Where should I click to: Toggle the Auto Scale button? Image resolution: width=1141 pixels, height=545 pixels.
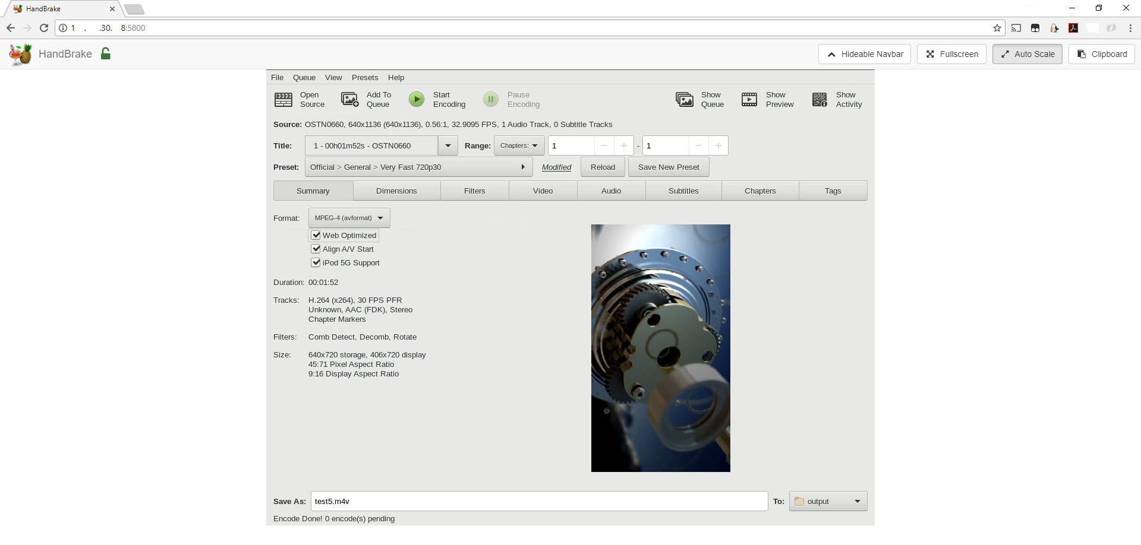point(1027,54)
